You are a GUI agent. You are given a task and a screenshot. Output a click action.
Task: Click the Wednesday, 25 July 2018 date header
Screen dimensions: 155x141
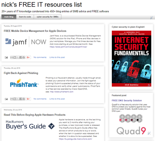13,110
